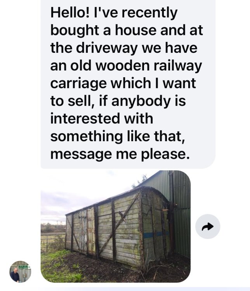Click "old wooden railway" in the message text
250x291 pixels.
pyautogui.click(x=136, y=66)
